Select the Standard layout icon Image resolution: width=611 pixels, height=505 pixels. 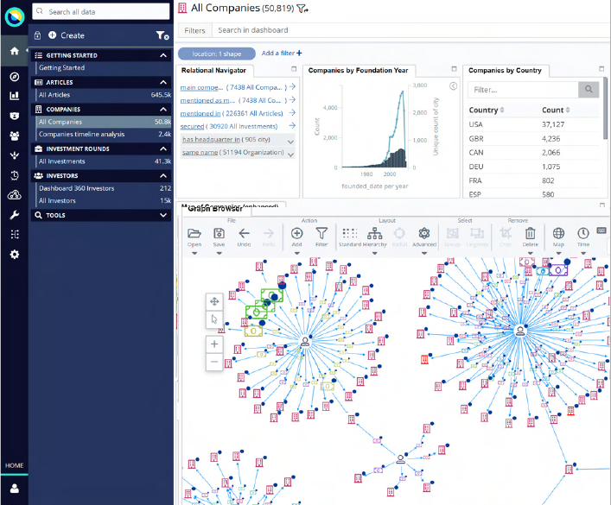point(350,233)
